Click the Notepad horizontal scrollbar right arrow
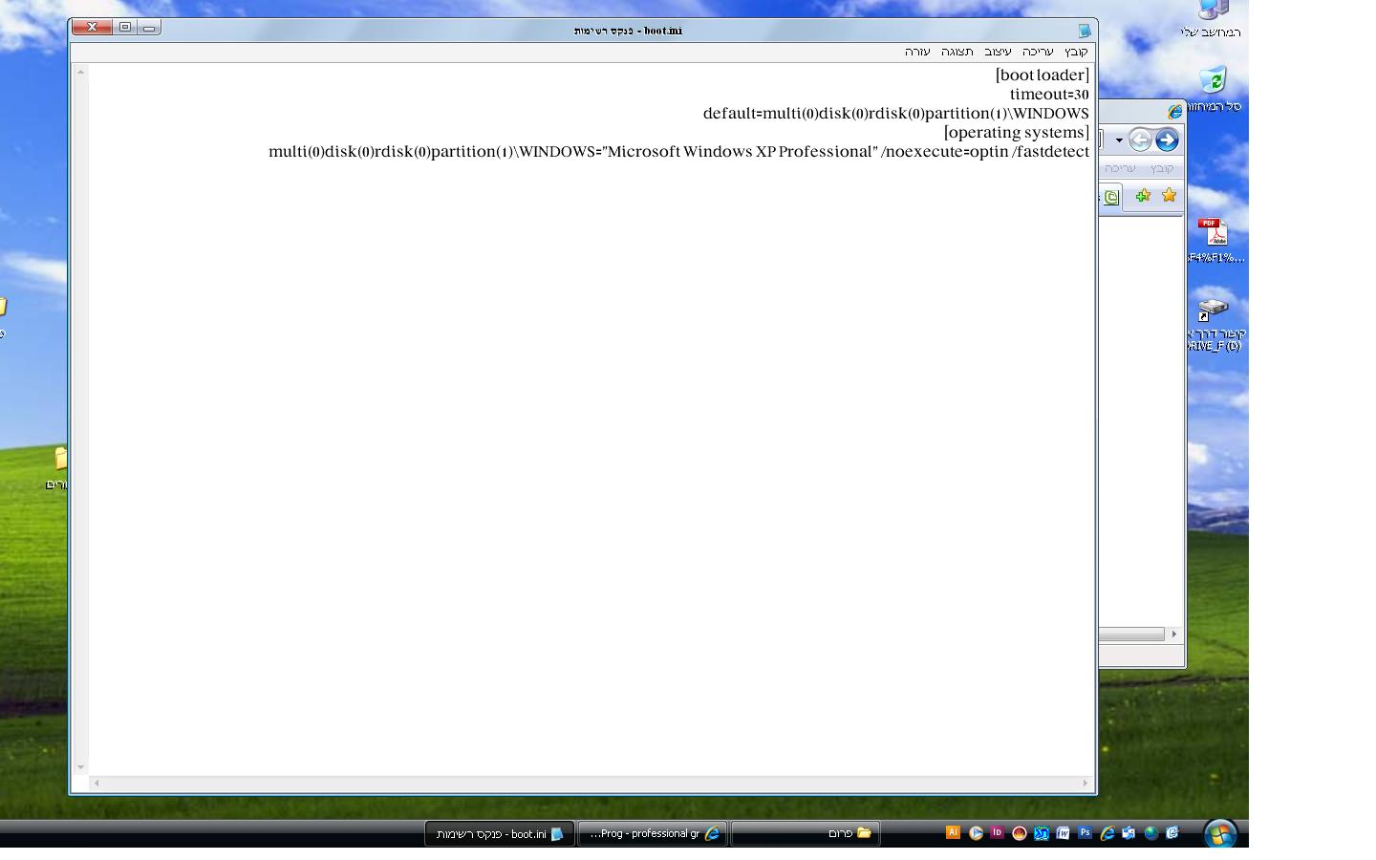This screenshot has width=1376, height=860. tap(1085, 784)
